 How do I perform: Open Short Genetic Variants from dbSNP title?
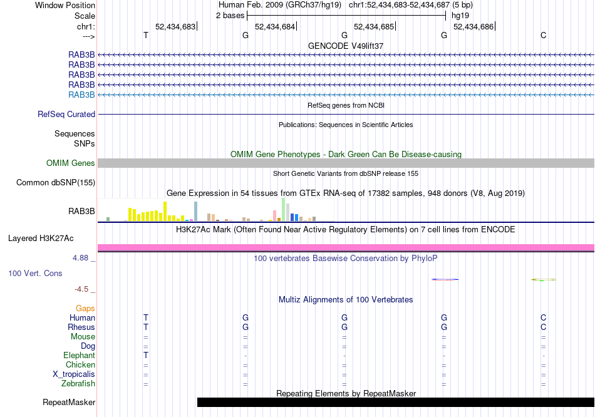346,173
